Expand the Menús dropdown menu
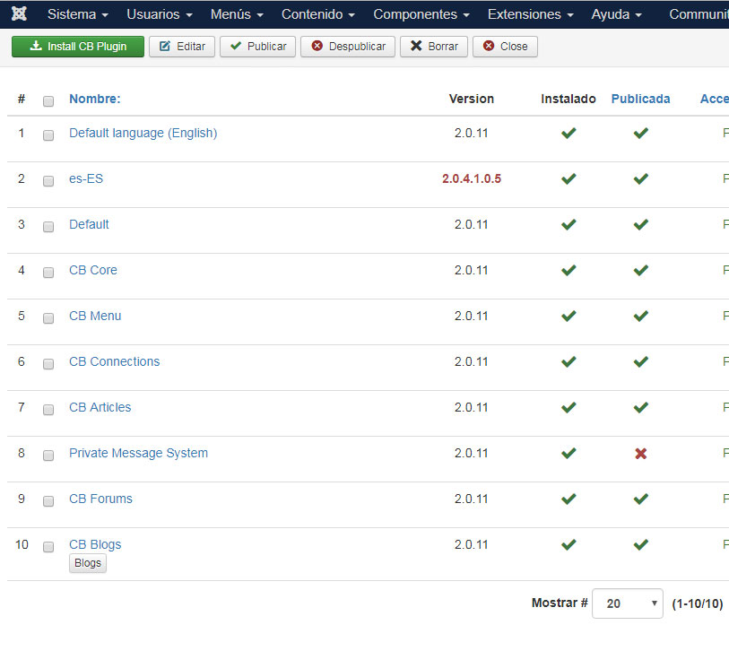 click(x=237, y=14)
